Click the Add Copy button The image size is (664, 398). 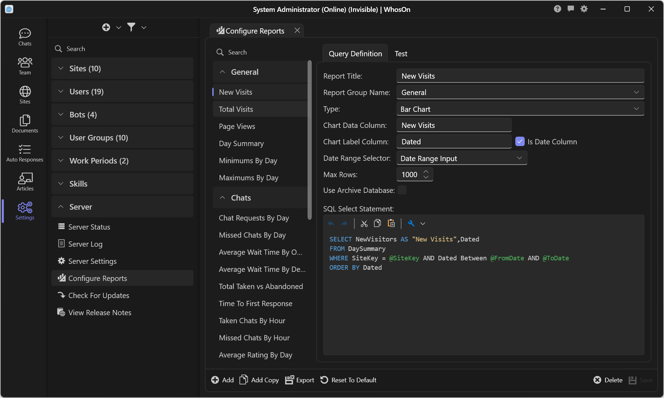click(259, 380)
